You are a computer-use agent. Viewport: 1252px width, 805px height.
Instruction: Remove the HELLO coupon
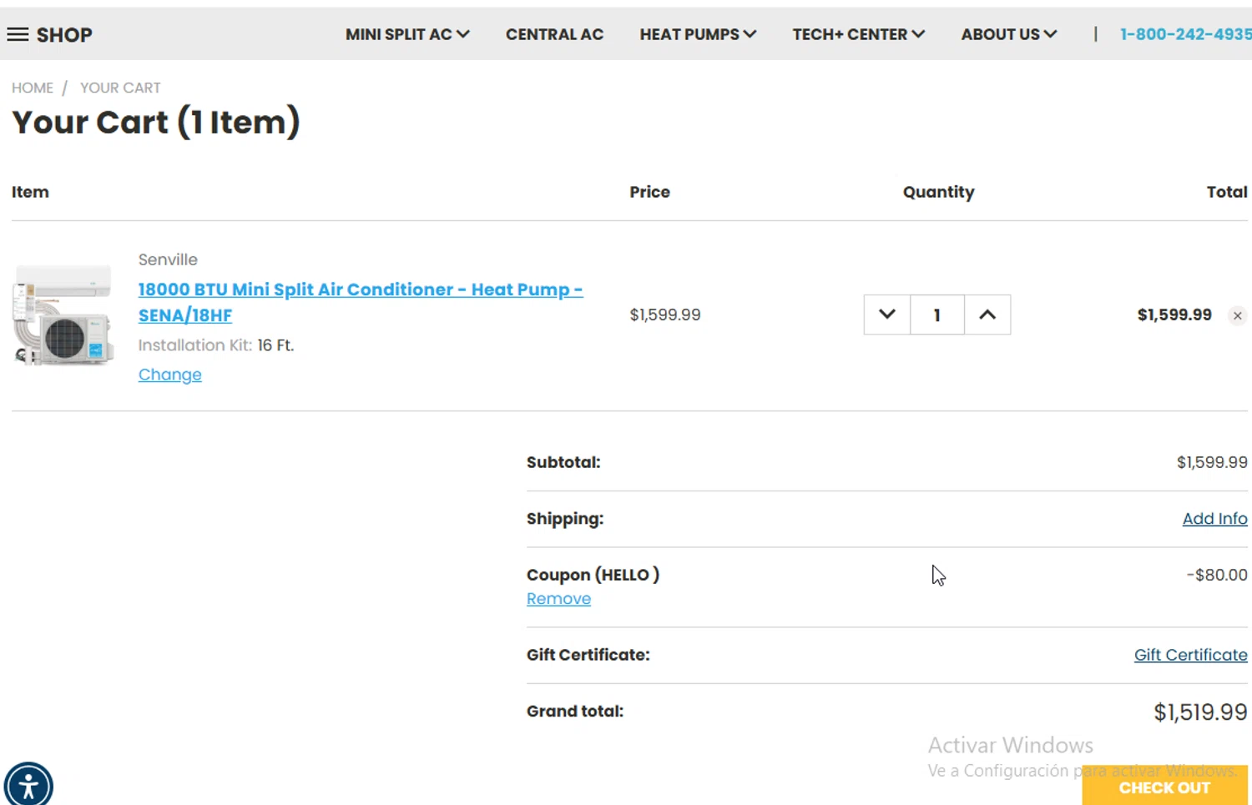tap(558, 599)
